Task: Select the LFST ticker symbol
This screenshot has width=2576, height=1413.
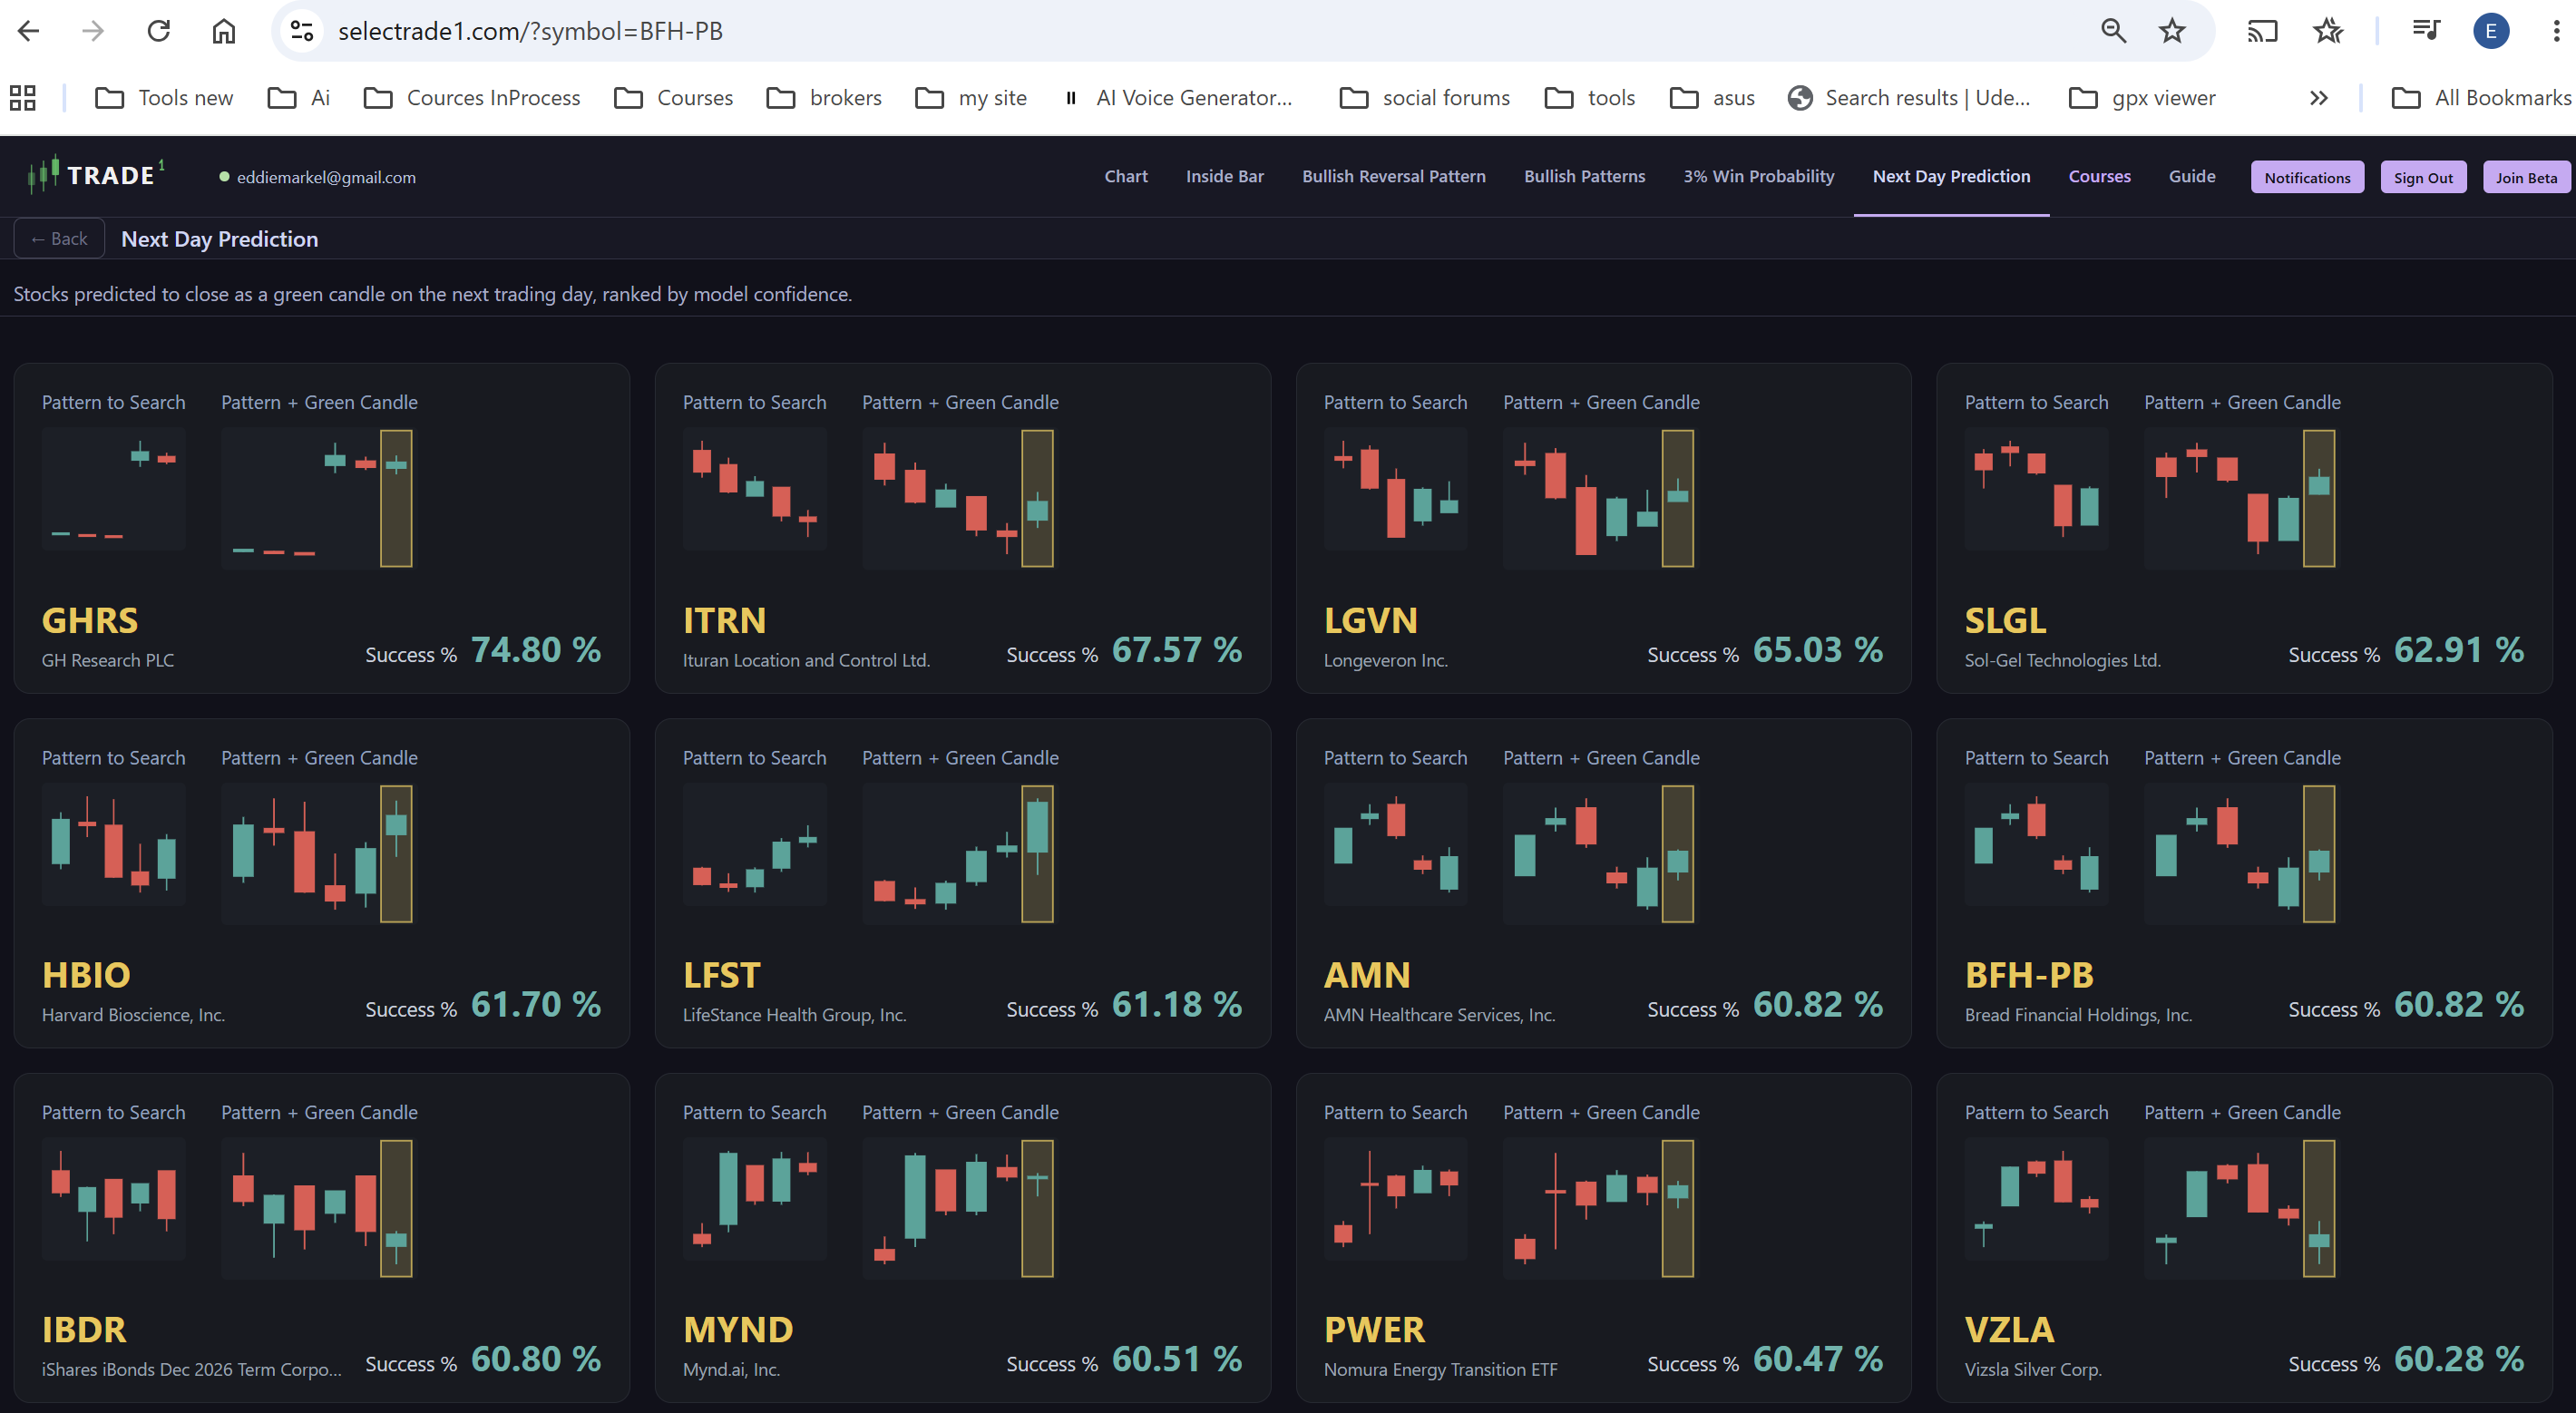Action: tap(722, 975)
